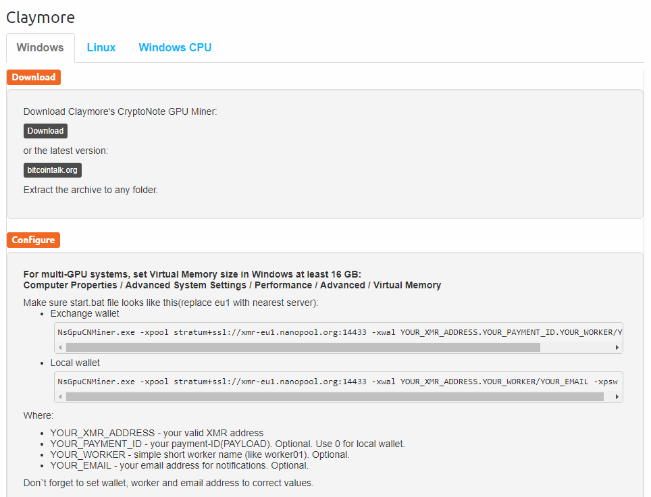Click 'or the latest version:' text
This screenshot has height=497, width=651.
66,151
